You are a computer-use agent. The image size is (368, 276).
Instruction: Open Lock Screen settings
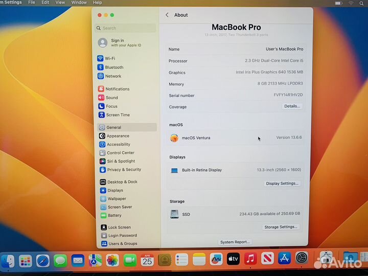[116, 227]
